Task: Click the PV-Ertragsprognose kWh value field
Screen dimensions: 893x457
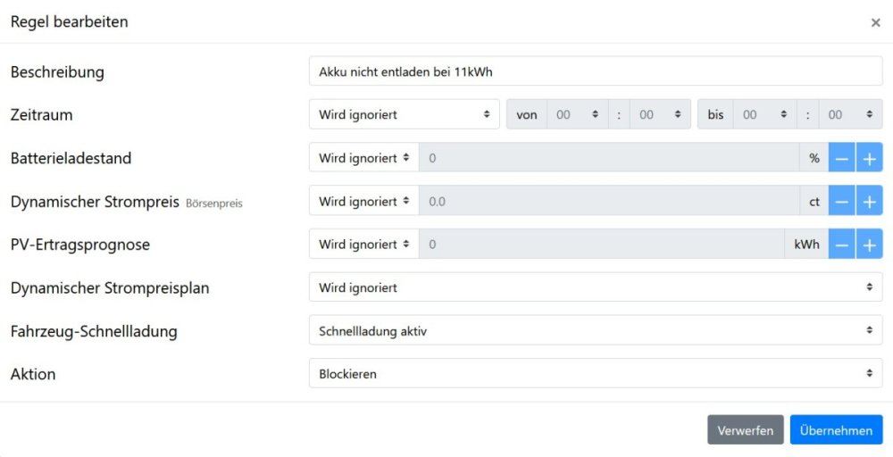Action: point(603,245)
